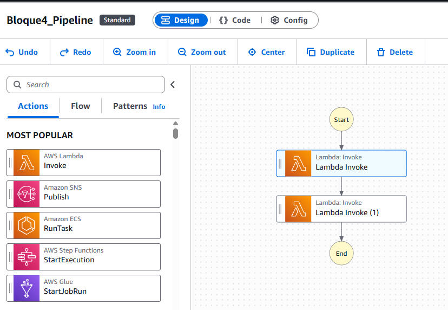The width and height of the screenshot is (448, 310).
Task: Zoom out of the workflow canvas
Action: tap(201, 52)
